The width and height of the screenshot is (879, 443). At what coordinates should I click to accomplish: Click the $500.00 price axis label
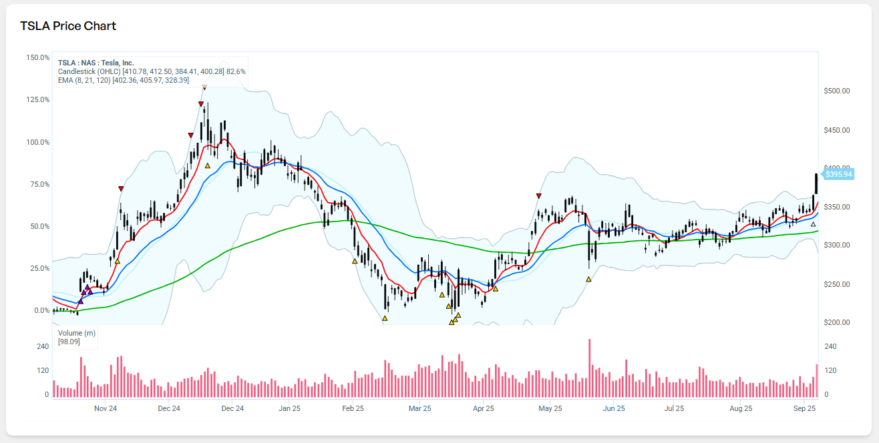pyautogui.click(x=836, y=91)
